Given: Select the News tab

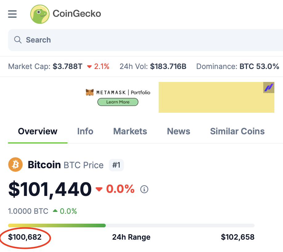Looking at the screenshot, I should point(178,131).
